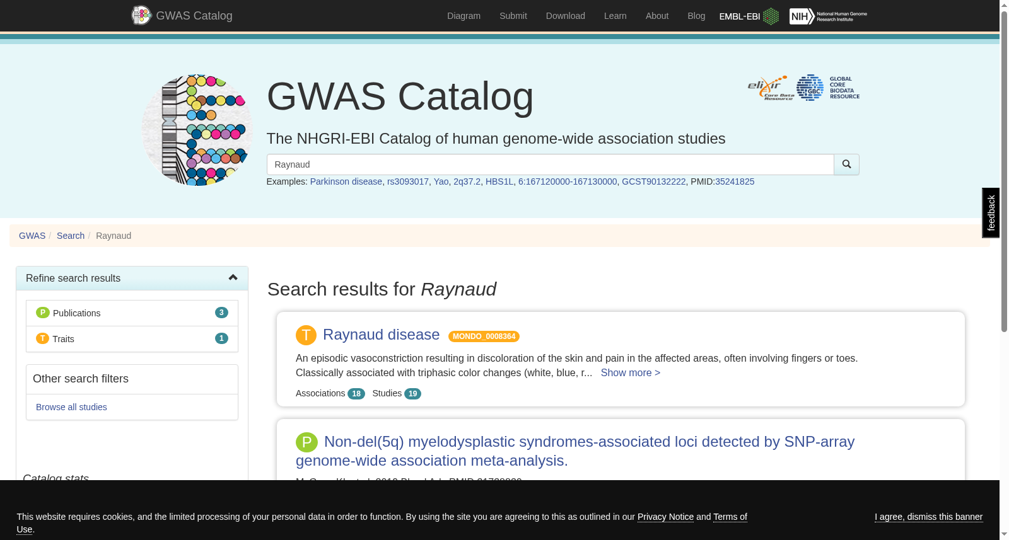Click Browse all studies link

click(71, 407)
